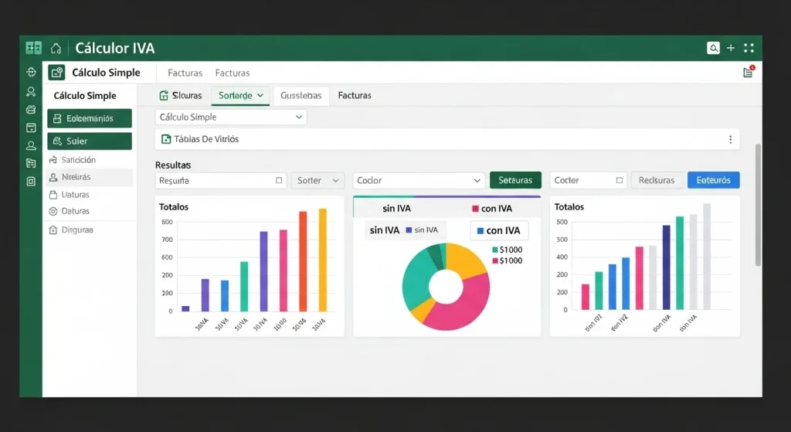
Task: Open the notifications icon with the red badge
Action: coord(748,72)
